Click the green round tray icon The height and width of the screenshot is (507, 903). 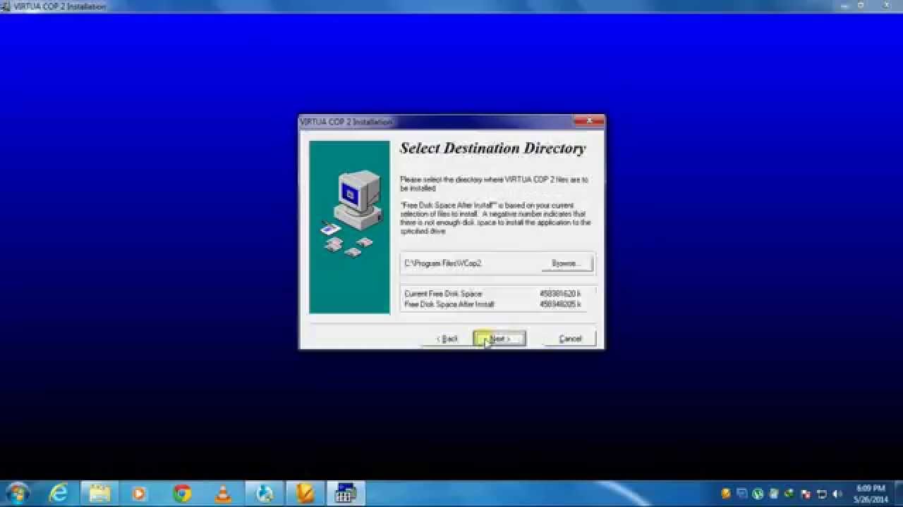(x=758, y=494)
